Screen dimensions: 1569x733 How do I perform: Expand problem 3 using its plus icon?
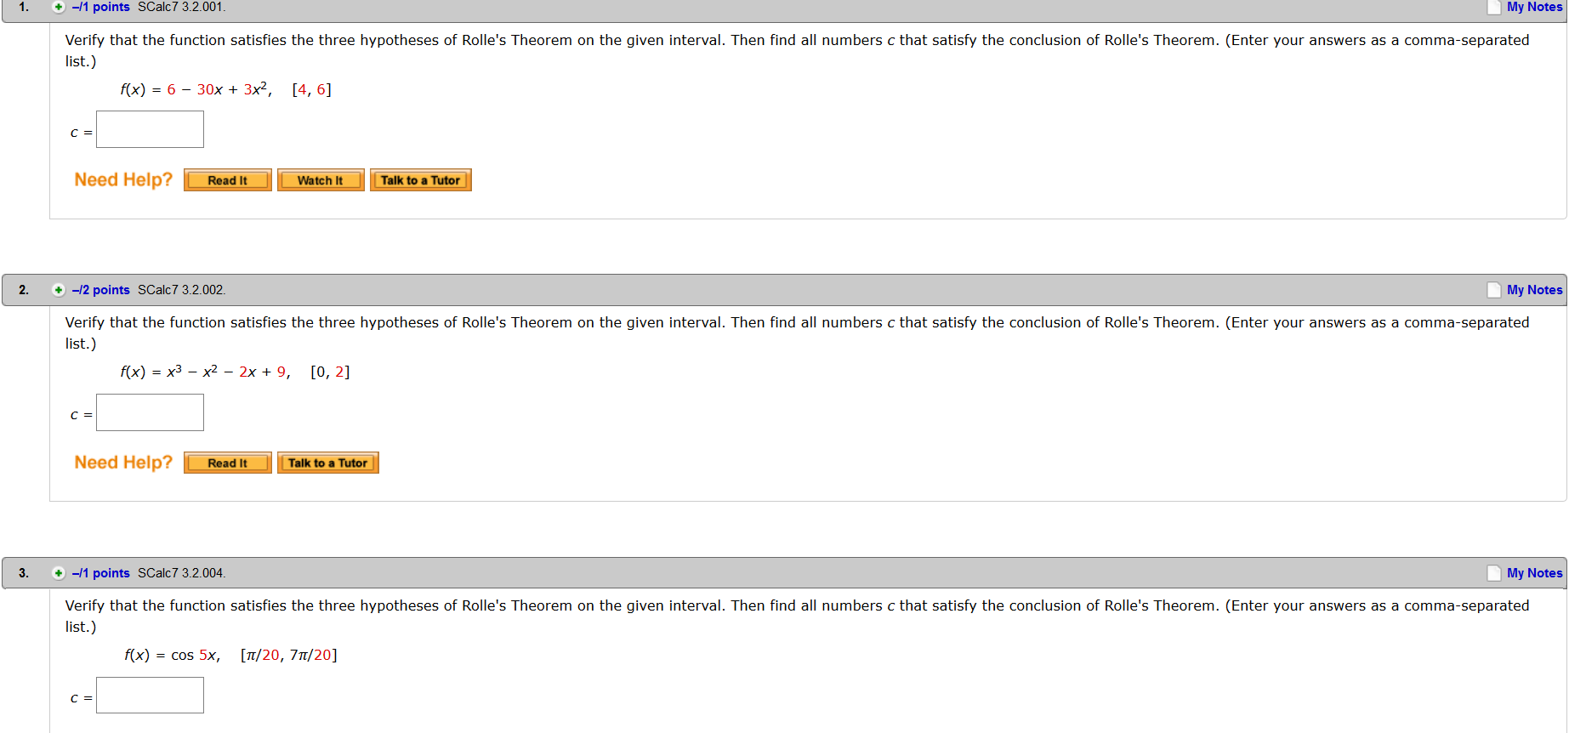[57, 572]
